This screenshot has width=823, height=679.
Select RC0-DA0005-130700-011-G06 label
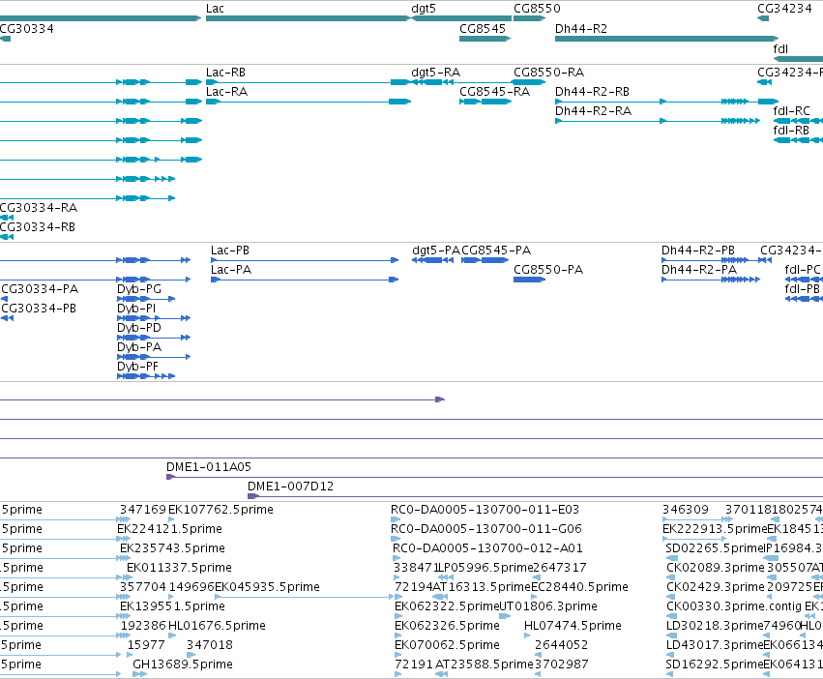[486, 529]
